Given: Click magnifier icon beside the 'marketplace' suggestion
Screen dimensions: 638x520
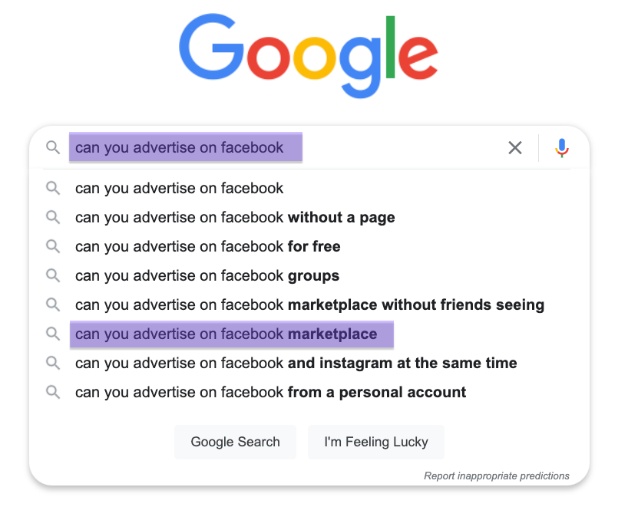Looking at the screenshot, I should (x=53, y=334).
